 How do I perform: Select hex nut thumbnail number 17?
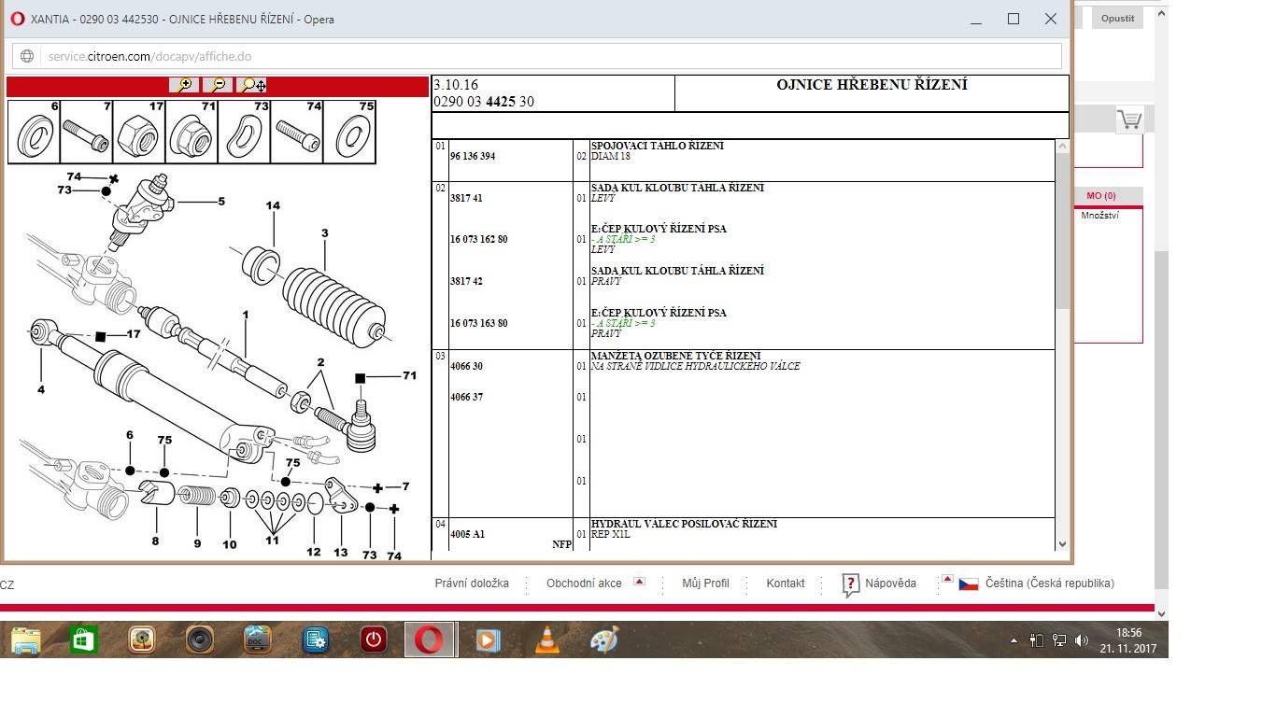tap(139, 132)
